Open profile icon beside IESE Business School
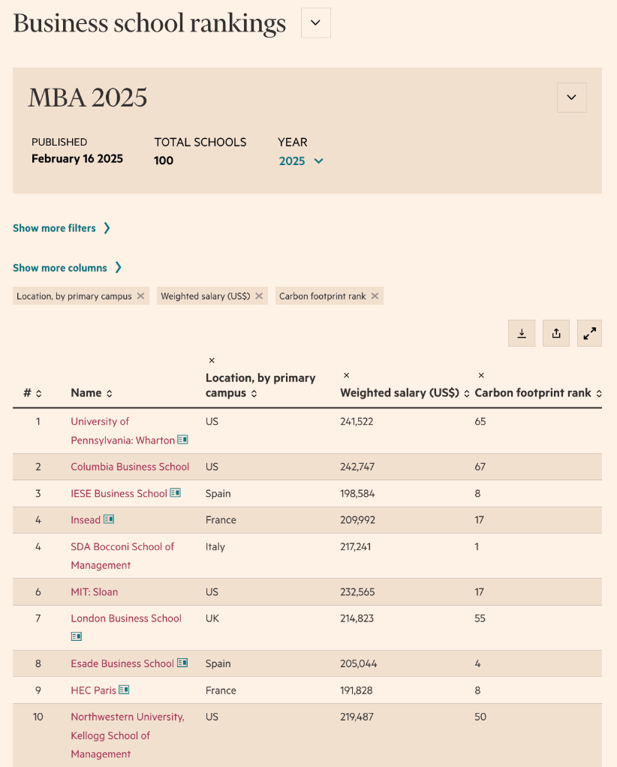Screen dimensions: 617x767 coord(176,493)
